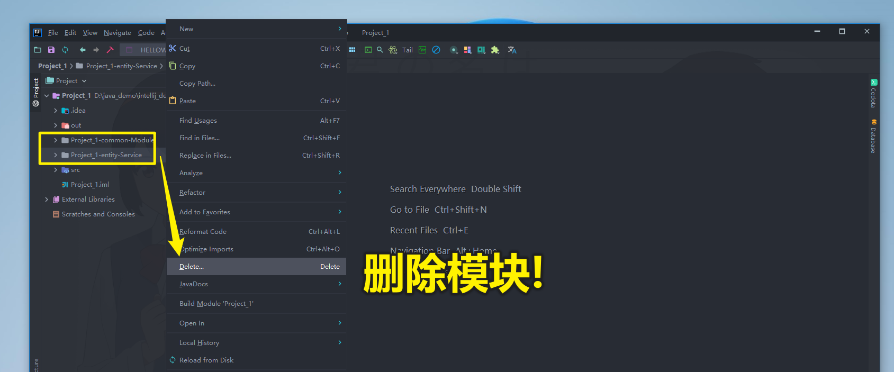Choose Build Module 'Project_1'
Viewport: 894px width, 372px height.
[x=257, y=304]
